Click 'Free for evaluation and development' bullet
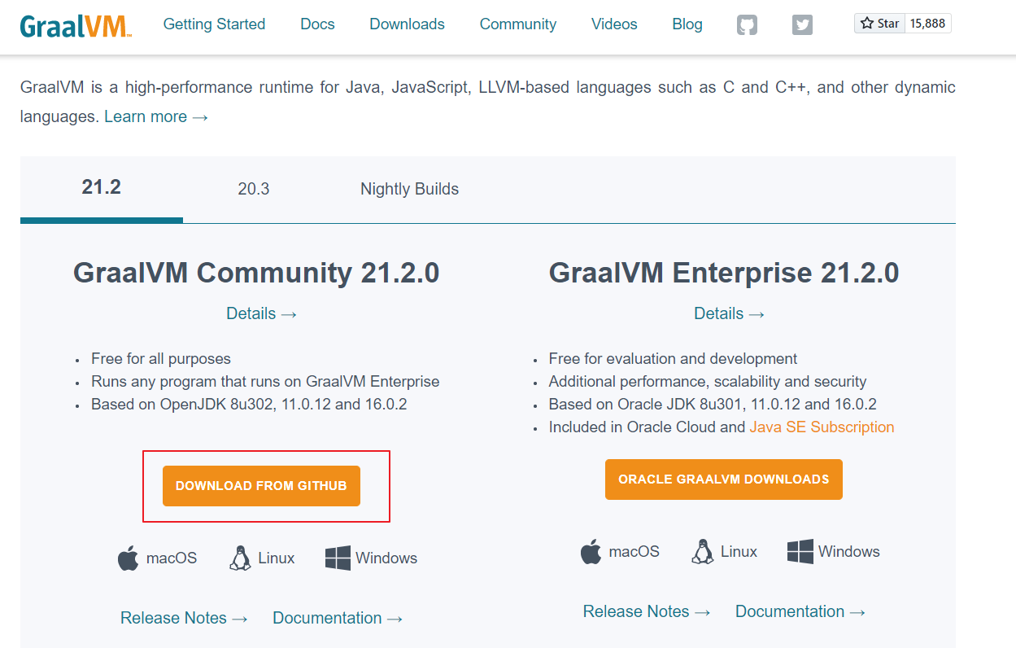1016x648 pixels. pos(673,359)
